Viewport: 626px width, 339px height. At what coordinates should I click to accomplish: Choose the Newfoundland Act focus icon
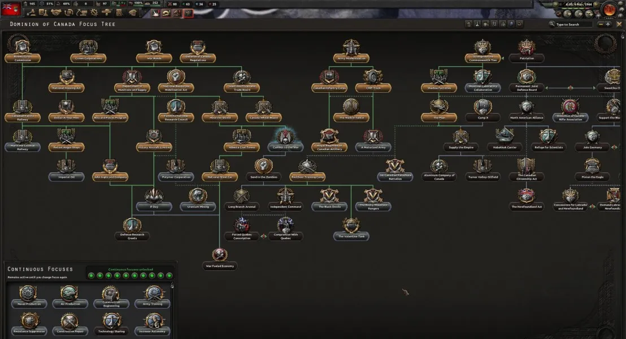tap(527, 195)
